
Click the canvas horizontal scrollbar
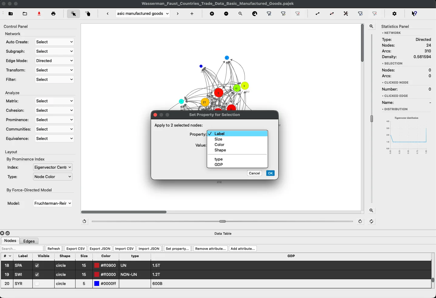(124, 212)
